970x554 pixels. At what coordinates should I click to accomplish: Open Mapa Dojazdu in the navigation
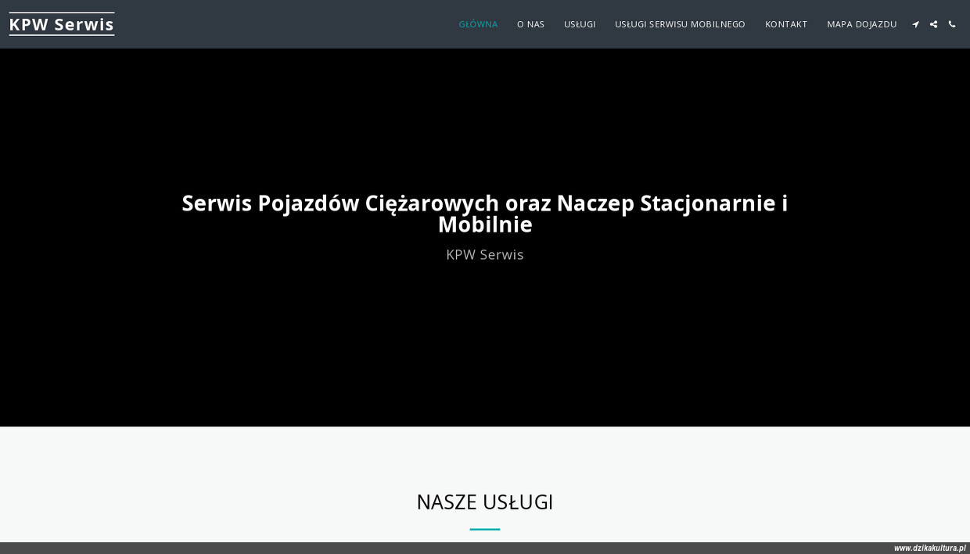[x=862, y=24]
